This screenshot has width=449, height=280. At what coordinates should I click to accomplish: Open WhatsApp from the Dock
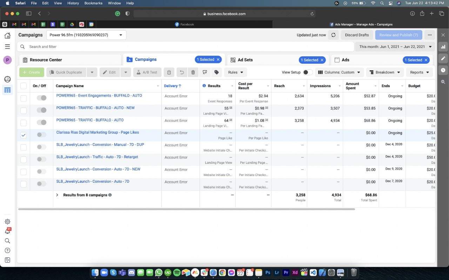(x=159, y=272)
